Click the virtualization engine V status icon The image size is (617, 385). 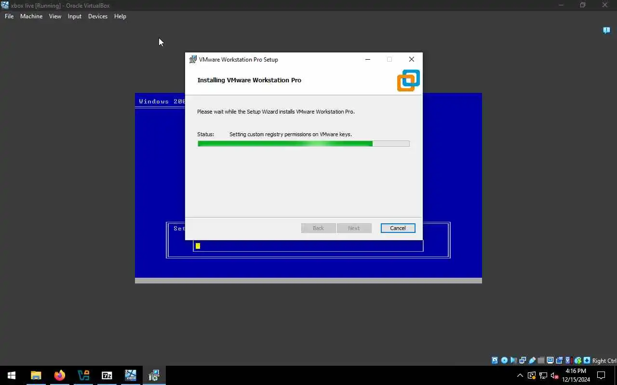pyautogui.click(x=569, y=360)
